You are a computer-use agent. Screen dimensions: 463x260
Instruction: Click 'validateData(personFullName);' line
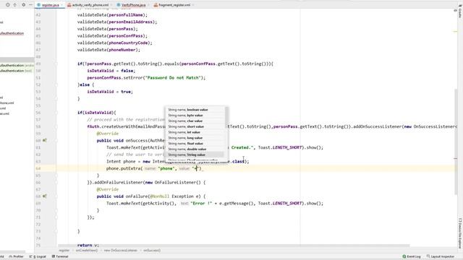112,14
